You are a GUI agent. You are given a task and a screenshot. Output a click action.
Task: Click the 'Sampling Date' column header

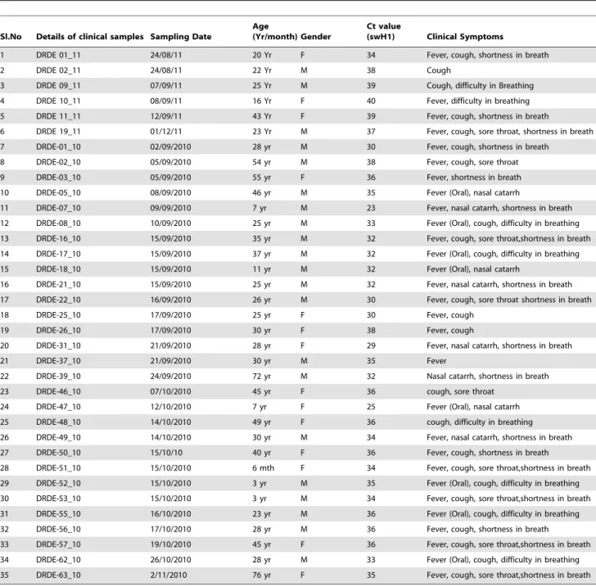(x=181, y=37)
